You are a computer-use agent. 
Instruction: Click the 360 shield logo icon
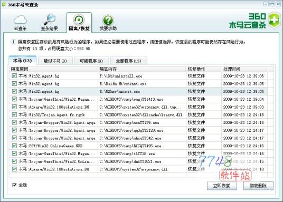click(274, 20)
